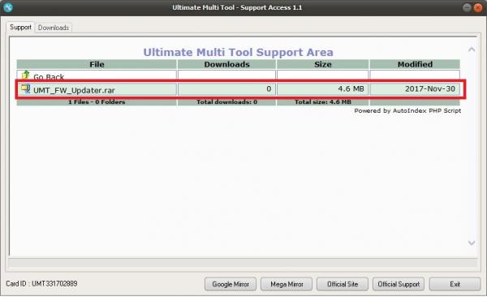Open the Go Back link
The width and height of the screenshot is (487, 301).
(x=49, y=76)
